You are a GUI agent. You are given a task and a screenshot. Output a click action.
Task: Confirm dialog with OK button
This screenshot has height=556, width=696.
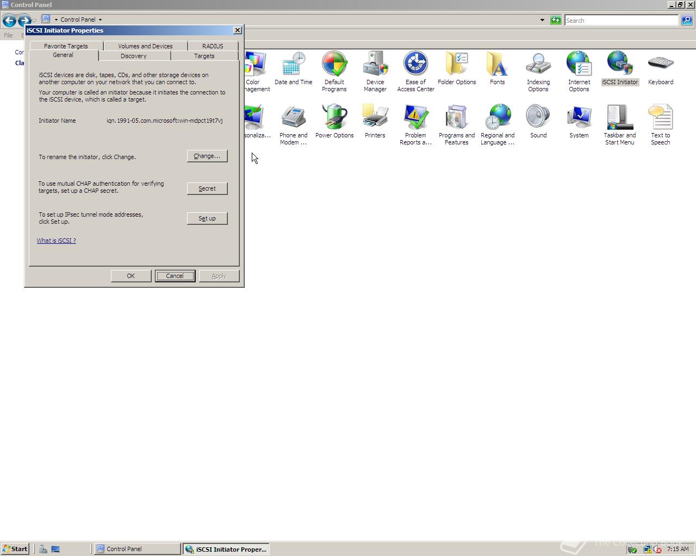pyautogui.click(x=131, y=276)
